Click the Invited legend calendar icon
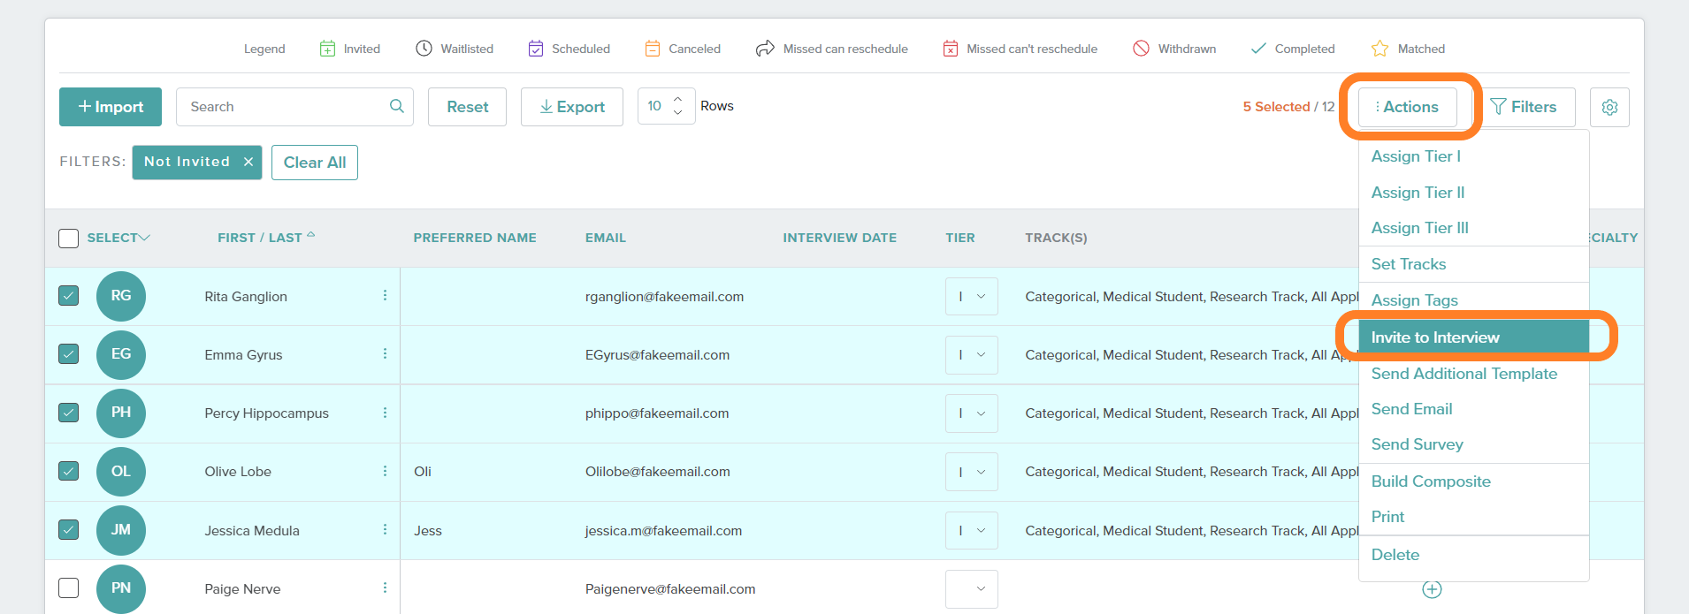 [327, 49]
